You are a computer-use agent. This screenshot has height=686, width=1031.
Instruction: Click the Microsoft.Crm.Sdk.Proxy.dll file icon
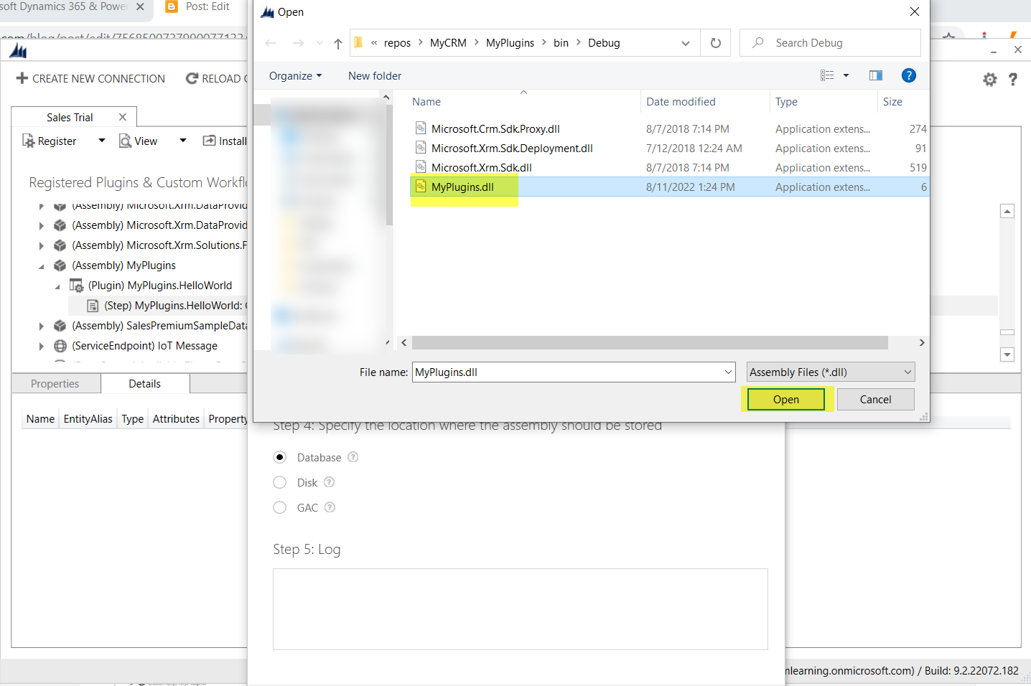421,128
